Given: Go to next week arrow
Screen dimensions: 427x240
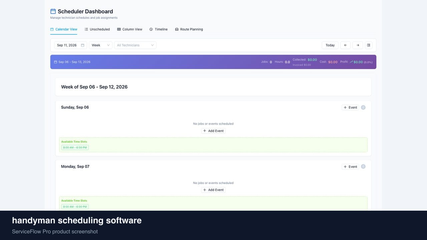Looking at the screenshot, I should (x=358, y=45).
